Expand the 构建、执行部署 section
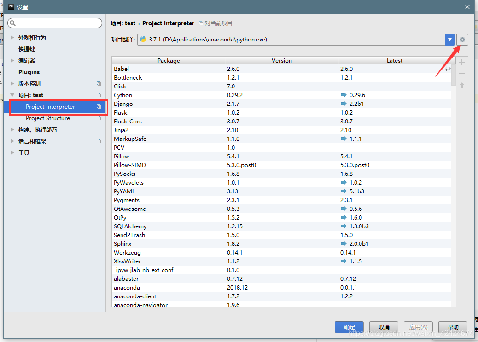The height and width of the screenshot is (342, 478). tap(12, 129)
